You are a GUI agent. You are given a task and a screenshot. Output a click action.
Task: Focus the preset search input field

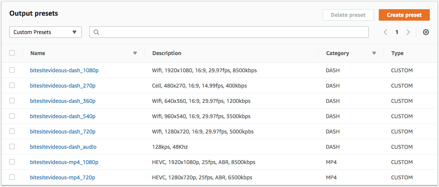(x=229, y=32)
